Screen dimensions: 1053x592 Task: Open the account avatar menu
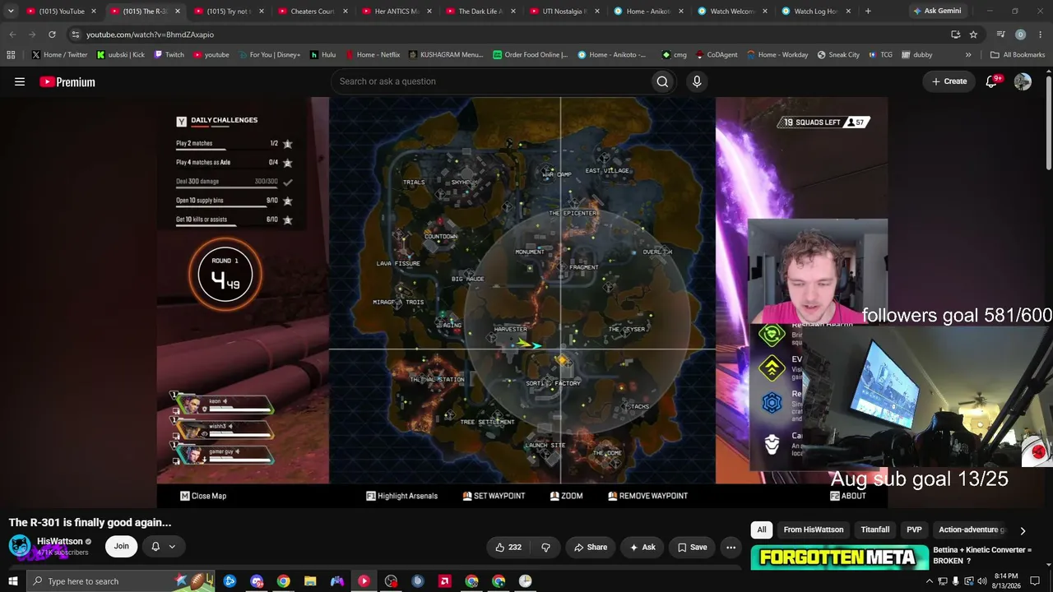point(1023,81)
